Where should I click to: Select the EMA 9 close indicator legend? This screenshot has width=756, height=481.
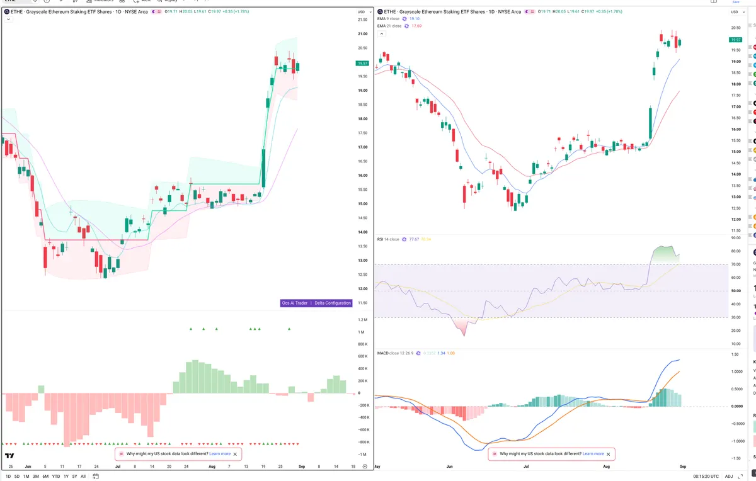coord(388,19)
